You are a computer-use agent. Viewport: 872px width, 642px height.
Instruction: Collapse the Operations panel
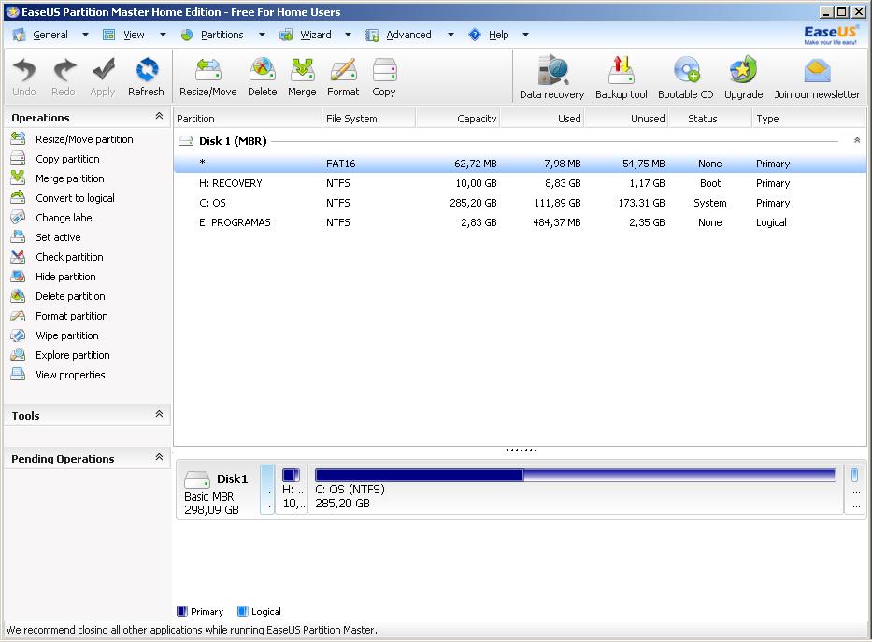(x=159, y=116)
